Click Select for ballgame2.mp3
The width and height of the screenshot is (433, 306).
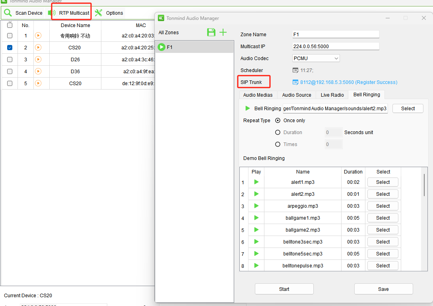pos(383,230)
